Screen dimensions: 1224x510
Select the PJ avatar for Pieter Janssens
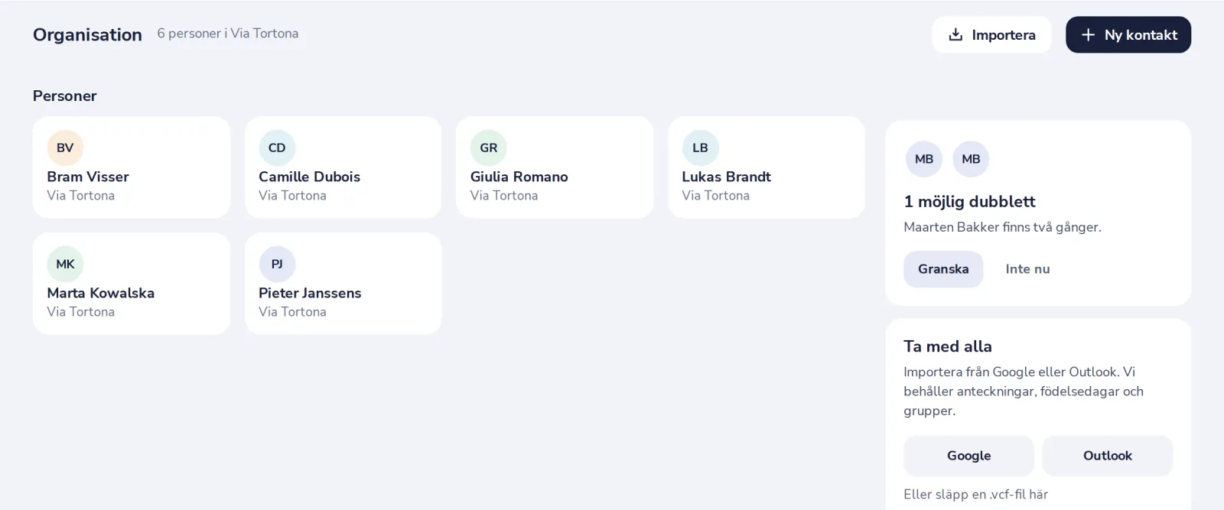[x=277, y=264]
